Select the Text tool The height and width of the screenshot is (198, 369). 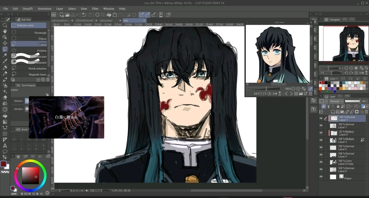[x=5, y=146]
